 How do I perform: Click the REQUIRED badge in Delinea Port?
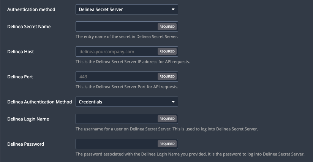tap(167, 76)
